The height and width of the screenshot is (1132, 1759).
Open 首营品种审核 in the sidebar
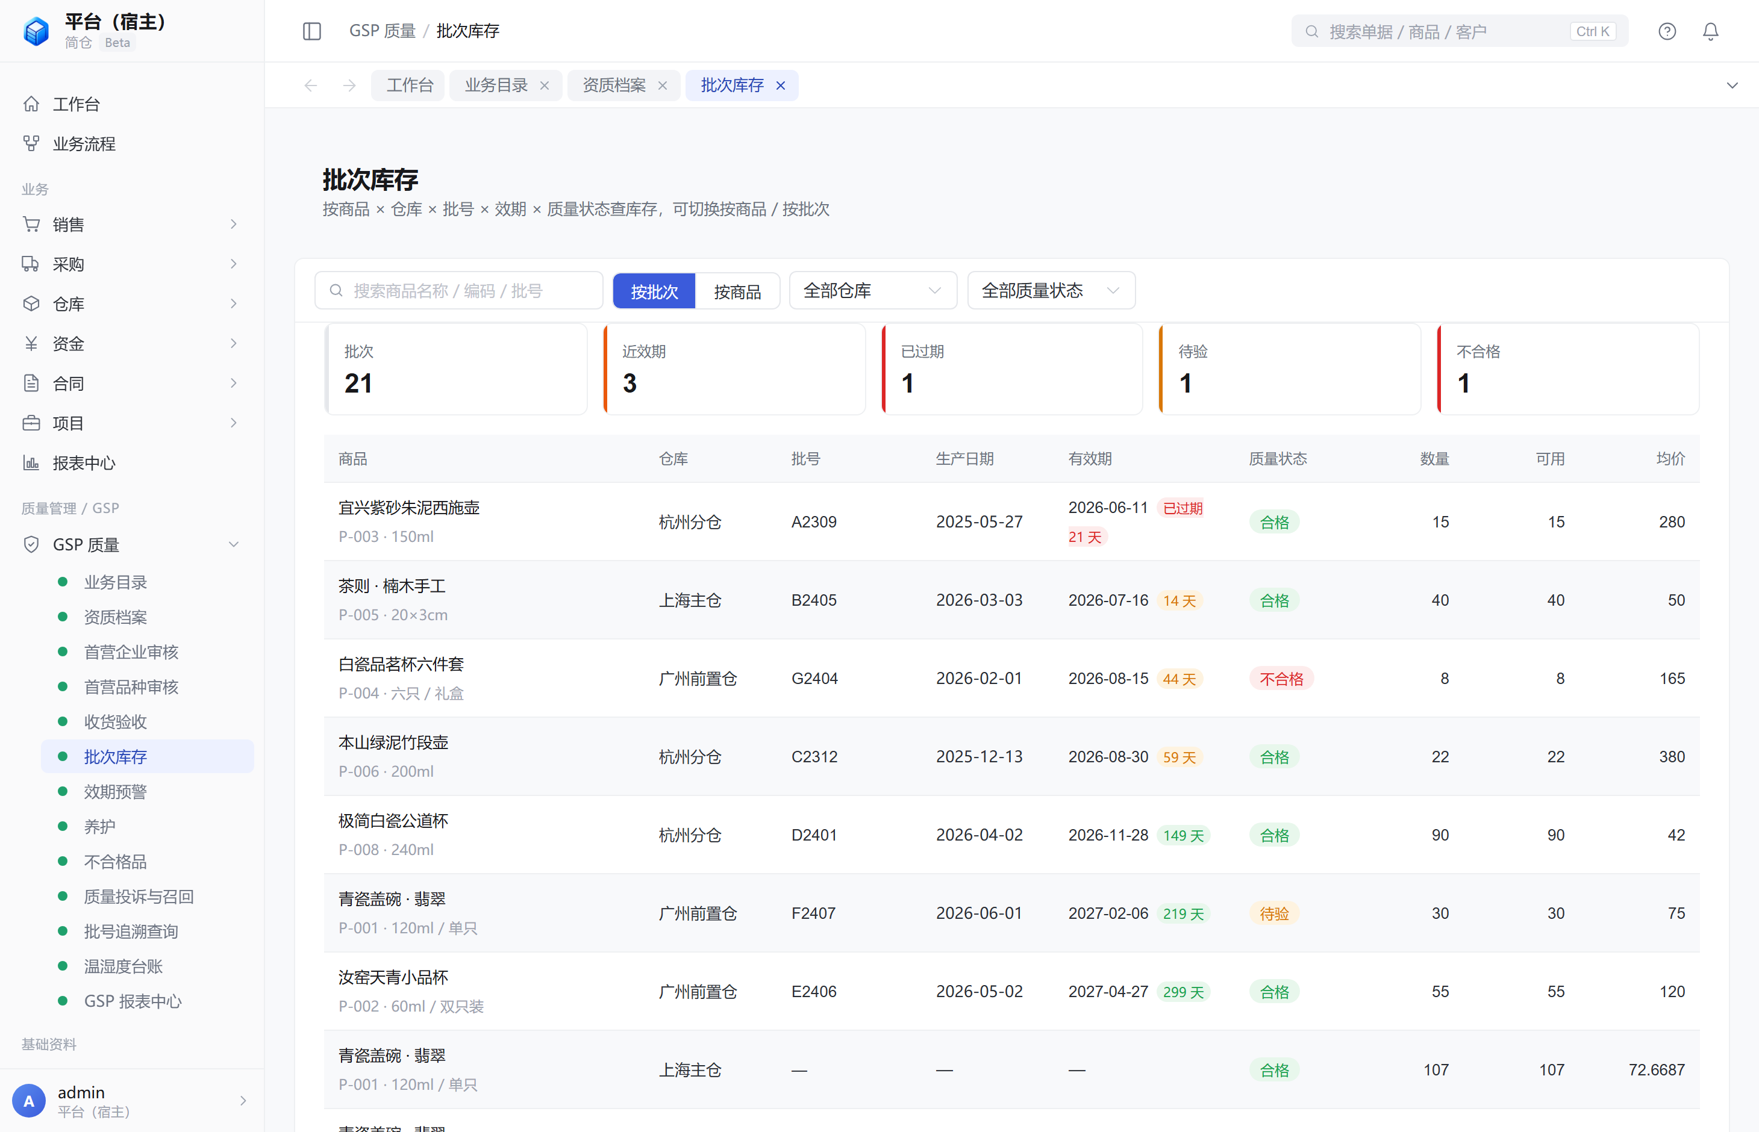tap(147, 686)
